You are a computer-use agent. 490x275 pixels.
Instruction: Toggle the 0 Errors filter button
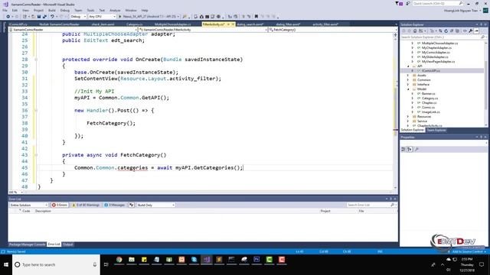click(60, 205)
